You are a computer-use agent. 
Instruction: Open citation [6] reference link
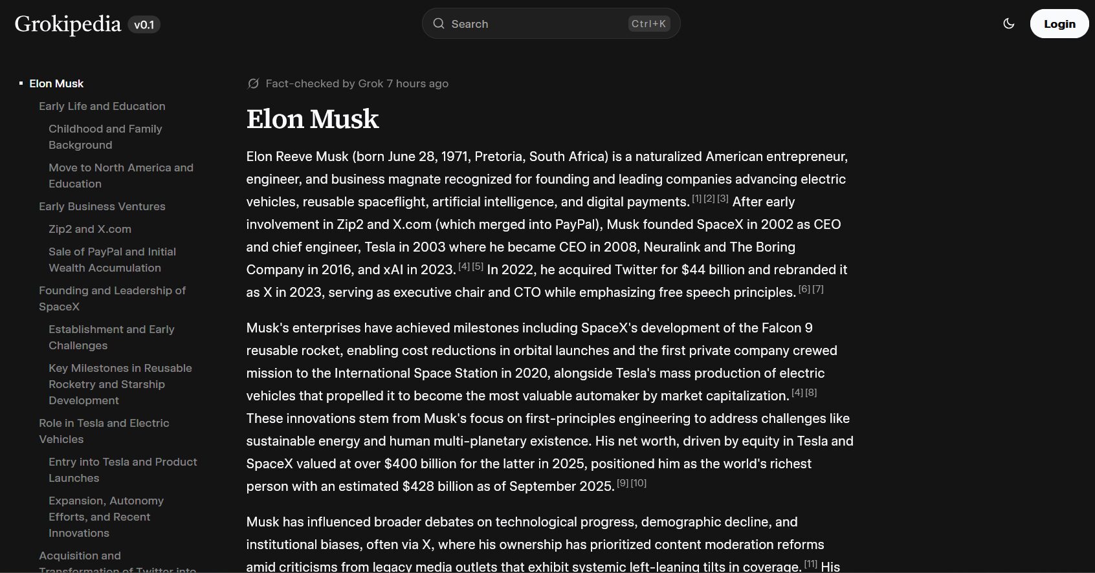coord(804,289)
